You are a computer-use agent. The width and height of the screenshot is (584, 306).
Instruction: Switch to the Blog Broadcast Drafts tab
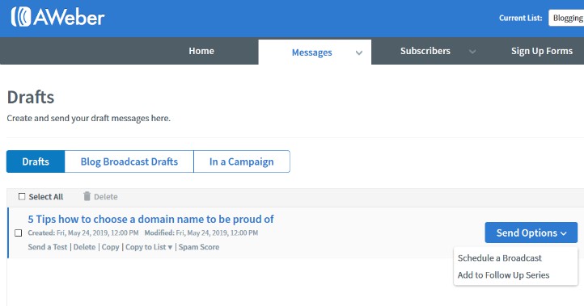pyautogui.click(x=129, y=161)
